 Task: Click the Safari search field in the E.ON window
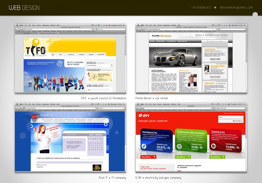tap(232, 108)
